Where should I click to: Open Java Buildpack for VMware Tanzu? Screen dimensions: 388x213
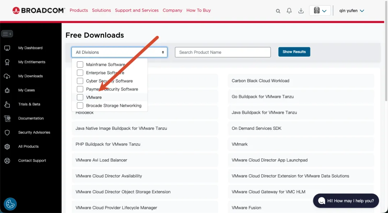(x=301, y=113)
